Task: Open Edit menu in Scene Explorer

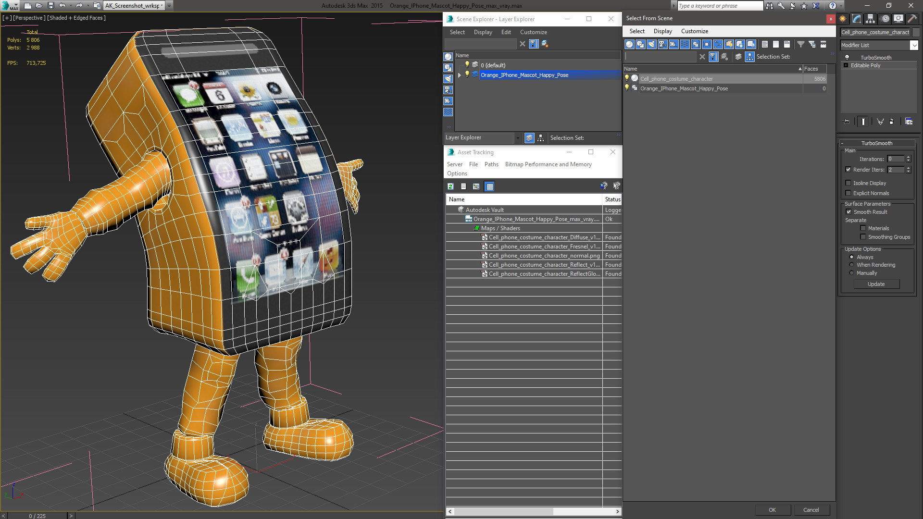Action: click(x=506, y=32)
